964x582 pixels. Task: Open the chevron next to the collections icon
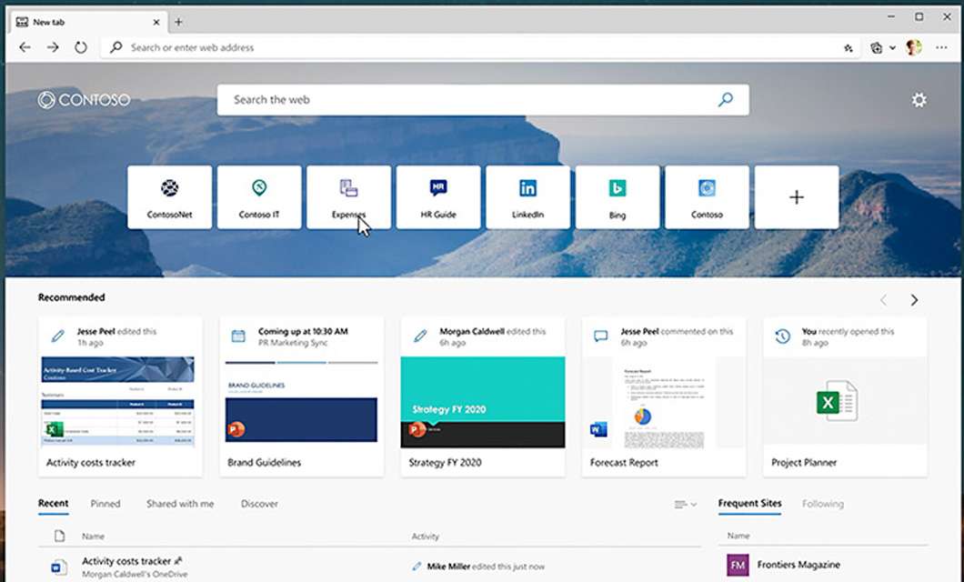click(x=893, y=47)
